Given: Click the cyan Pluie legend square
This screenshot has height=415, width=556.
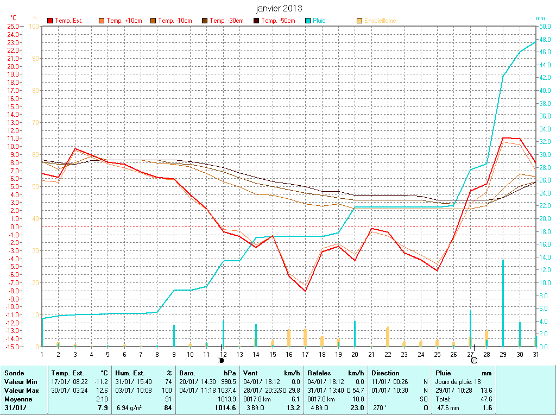Looking at the screenshot, I should (308, 21).
